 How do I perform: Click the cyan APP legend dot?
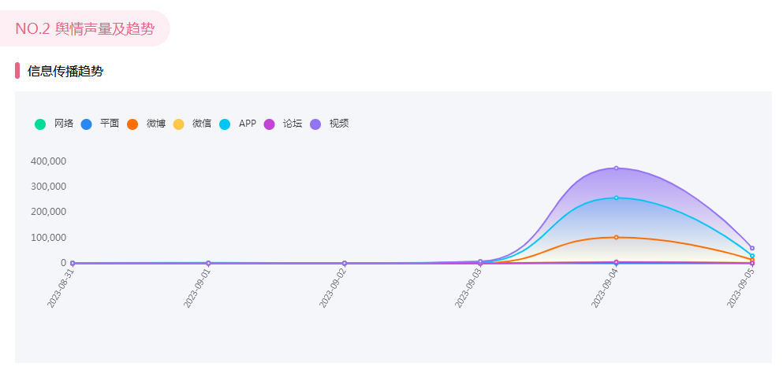[x=225, y=124]
